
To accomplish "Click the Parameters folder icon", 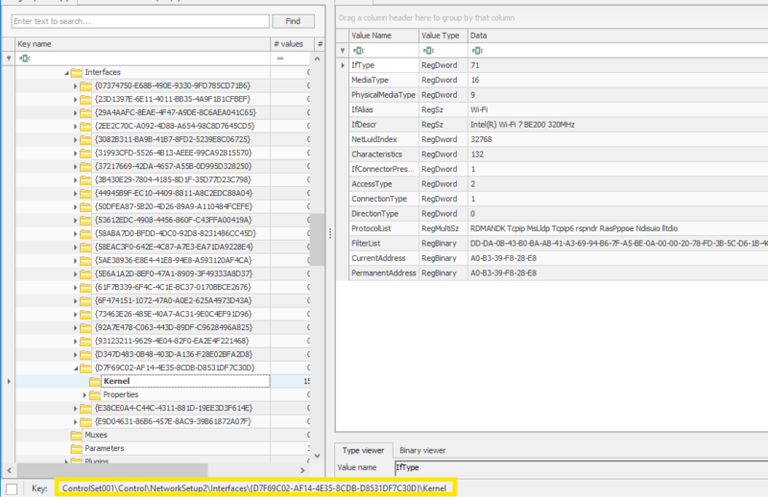I will click(76, 448).
